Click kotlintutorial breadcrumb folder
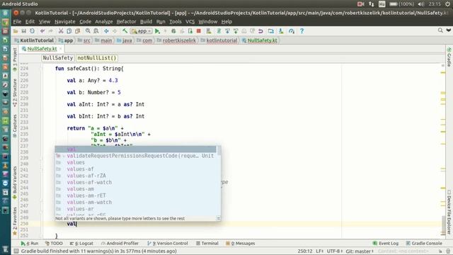The height and width of the screenshot is (255, 453). [x=219, y=40]
